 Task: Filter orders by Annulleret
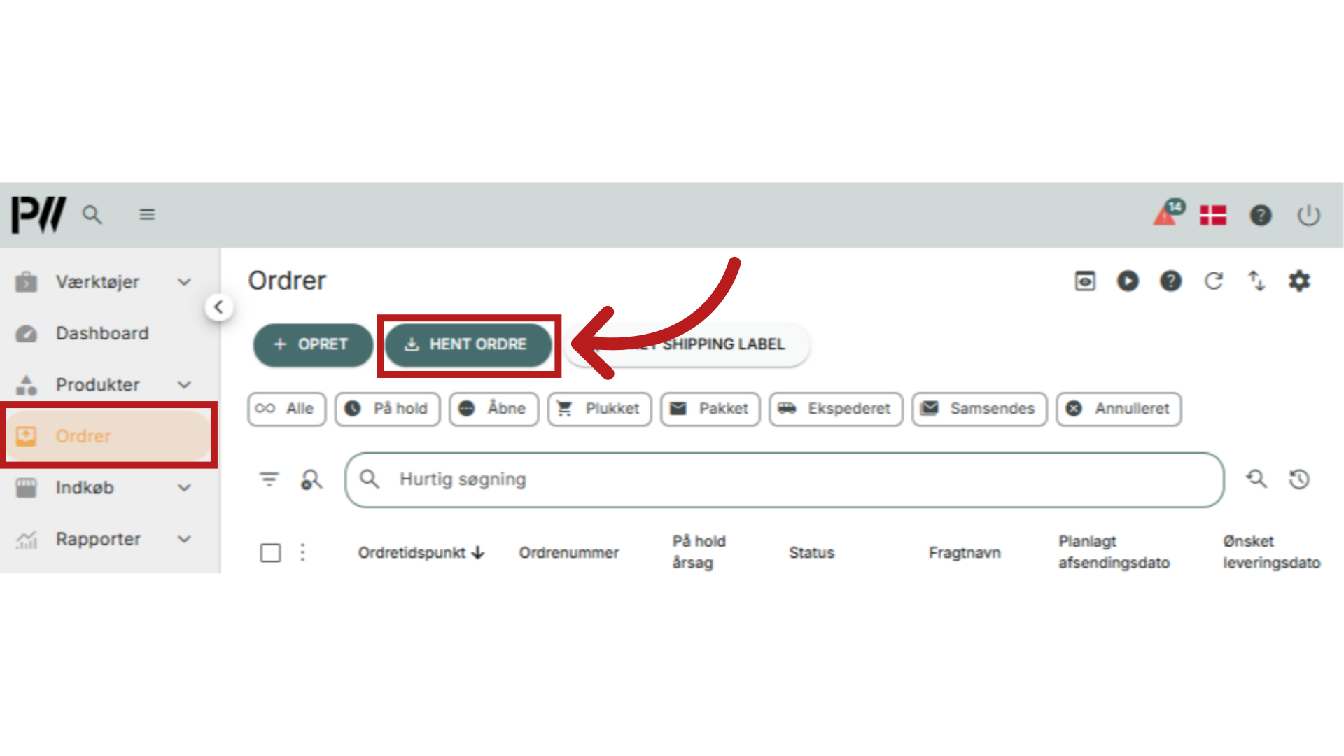point(1119,409)
